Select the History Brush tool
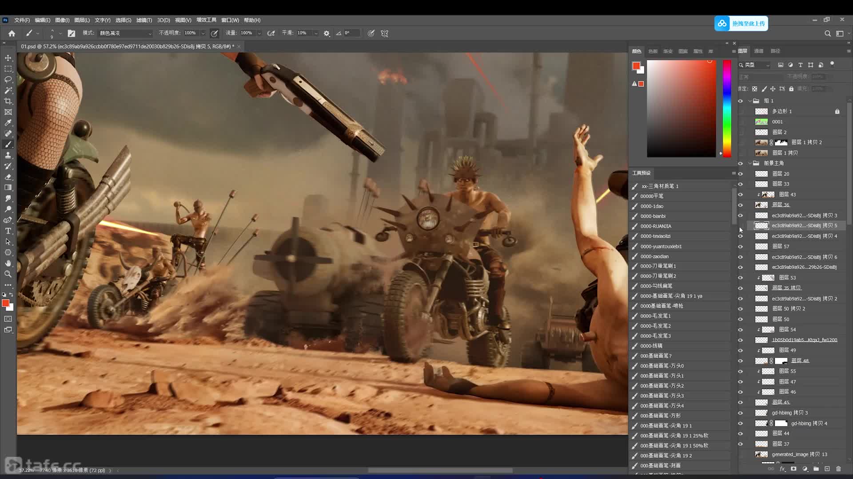Image resolution: width=853 pixels, height=479 pixels. tap(8, 166)
